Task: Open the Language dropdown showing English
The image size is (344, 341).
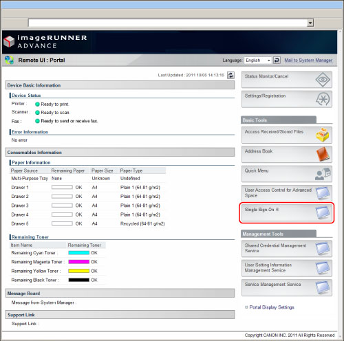Action: [x=258, y=60]
